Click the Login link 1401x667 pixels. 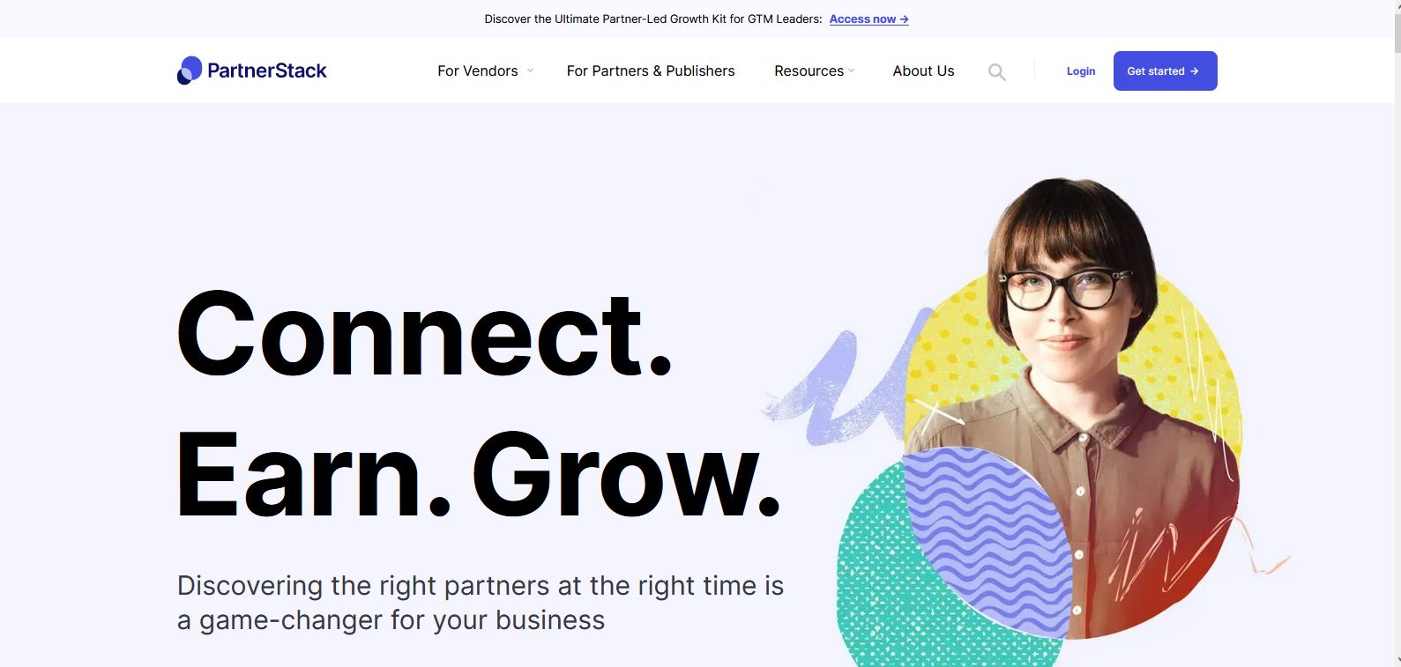pos(1081,71)
